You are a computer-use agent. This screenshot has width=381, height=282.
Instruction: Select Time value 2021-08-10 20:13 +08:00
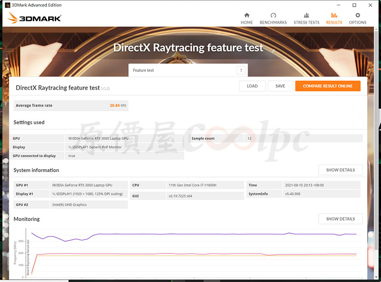click(304, 185)
